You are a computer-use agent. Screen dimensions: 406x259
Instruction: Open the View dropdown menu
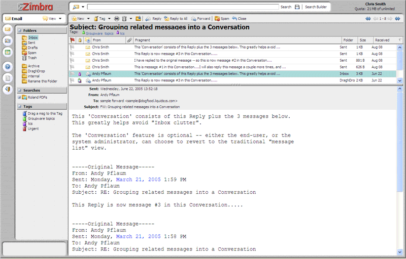point(52,19)
